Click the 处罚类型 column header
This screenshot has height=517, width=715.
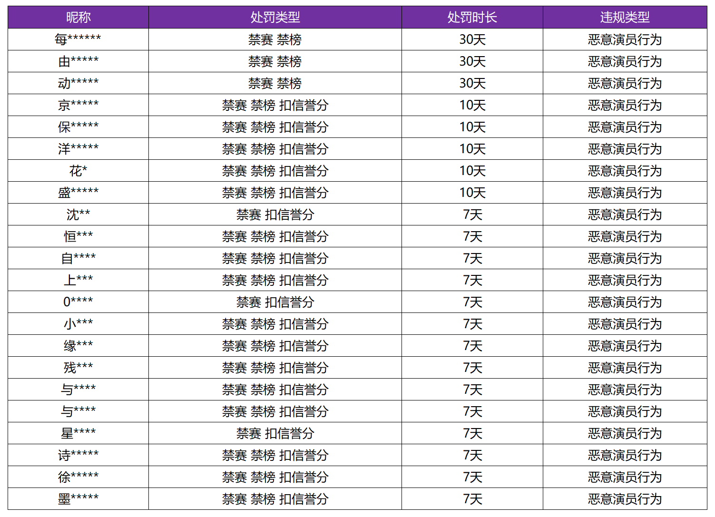click(275, 18)
